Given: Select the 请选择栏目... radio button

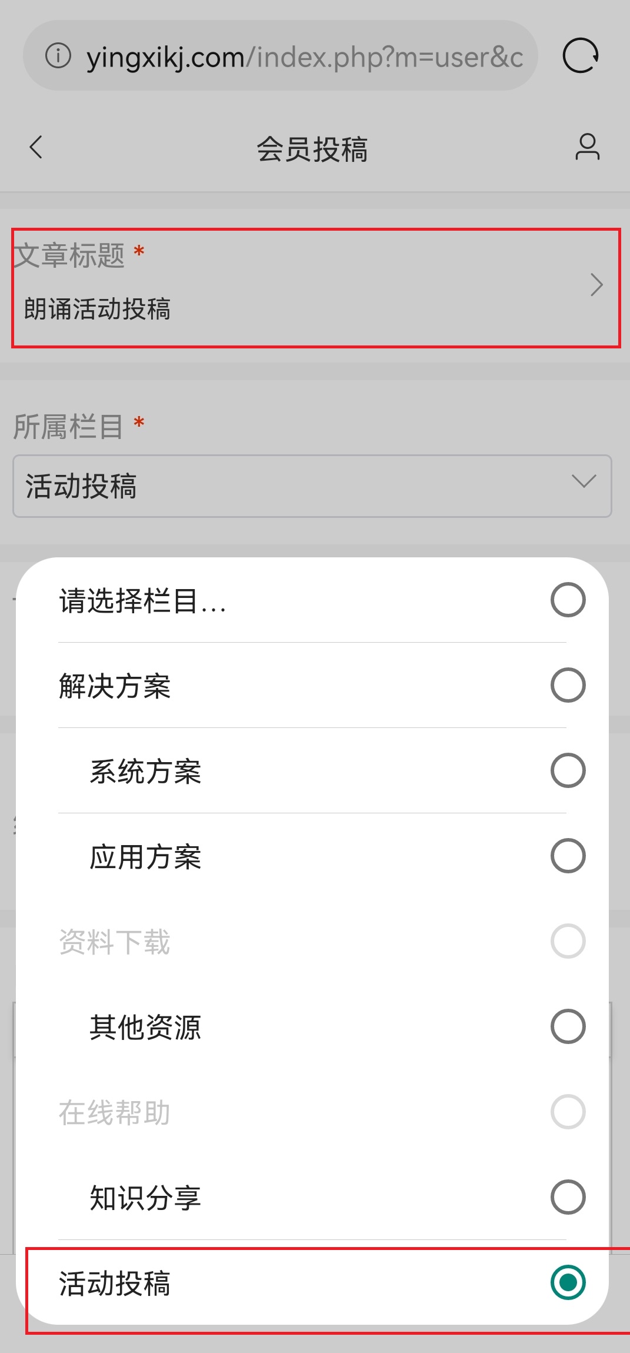Looking at the screenshot, I should (568, 600).
